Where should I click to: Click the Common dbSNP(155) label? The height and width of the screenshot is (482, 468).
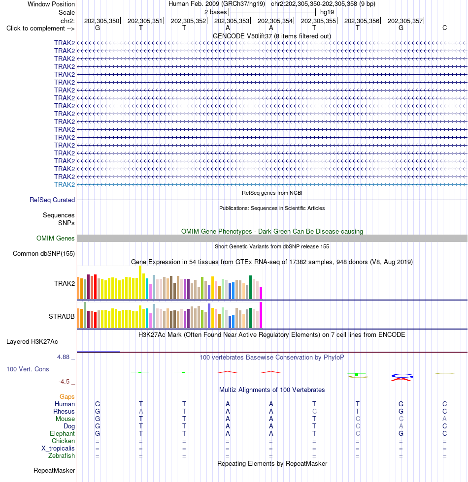pyautogui.click(x=44, y=254)
